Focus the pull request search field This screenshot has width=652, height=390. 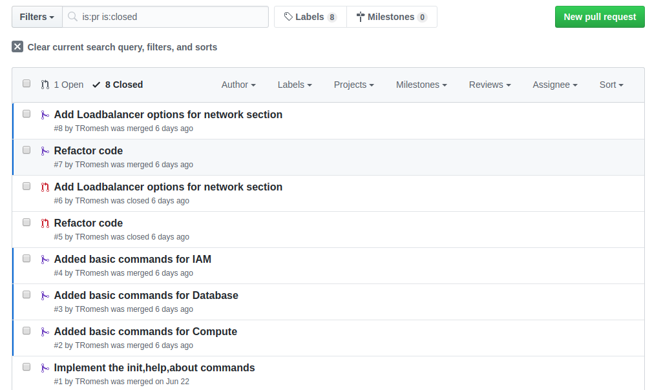click(171, 17)
